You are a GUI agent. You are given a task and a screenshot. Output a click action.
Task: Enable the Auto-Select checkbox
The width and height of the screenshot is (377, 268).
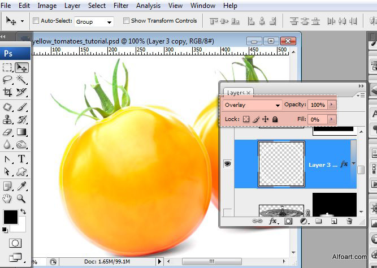(x=36, y=21)
